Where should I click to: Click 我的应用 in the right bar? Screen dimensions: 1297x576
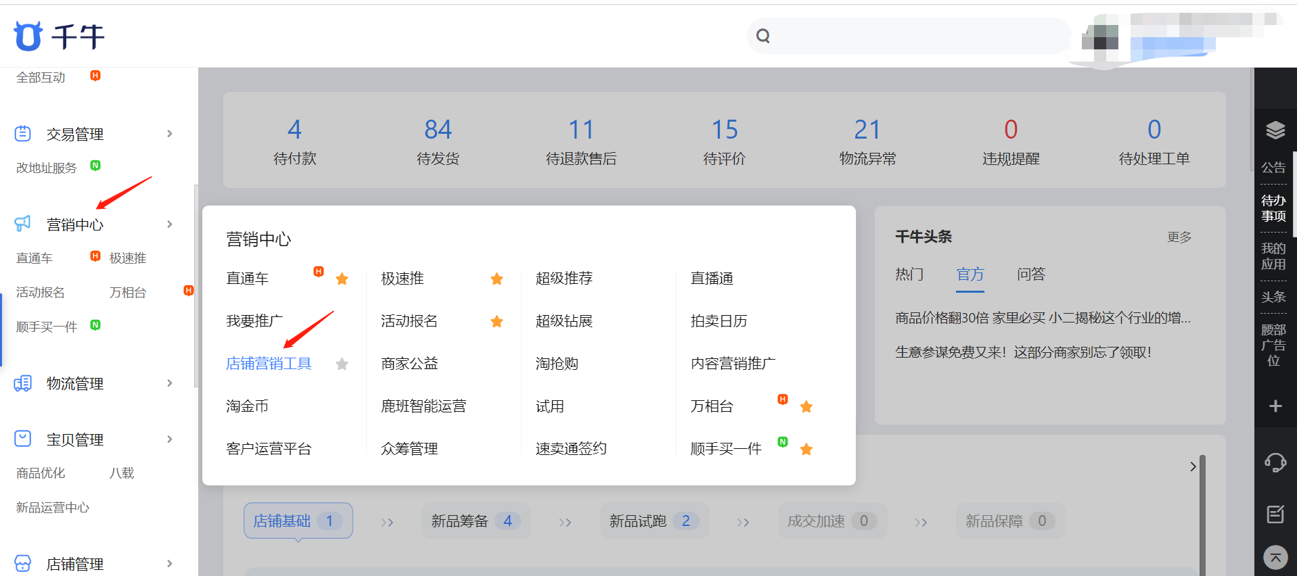[x=1273, y=256]
